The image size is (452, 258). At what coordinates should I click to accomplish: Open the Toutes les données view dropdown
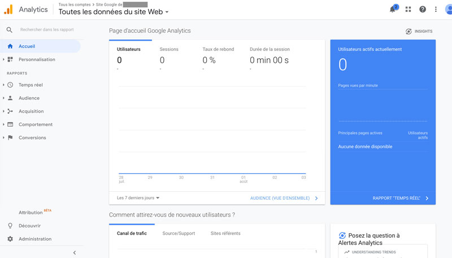[114, 12]
